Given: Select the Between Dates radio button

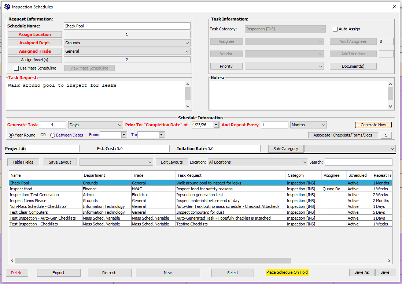Looking at the screenshot, I should click(53, 135).
